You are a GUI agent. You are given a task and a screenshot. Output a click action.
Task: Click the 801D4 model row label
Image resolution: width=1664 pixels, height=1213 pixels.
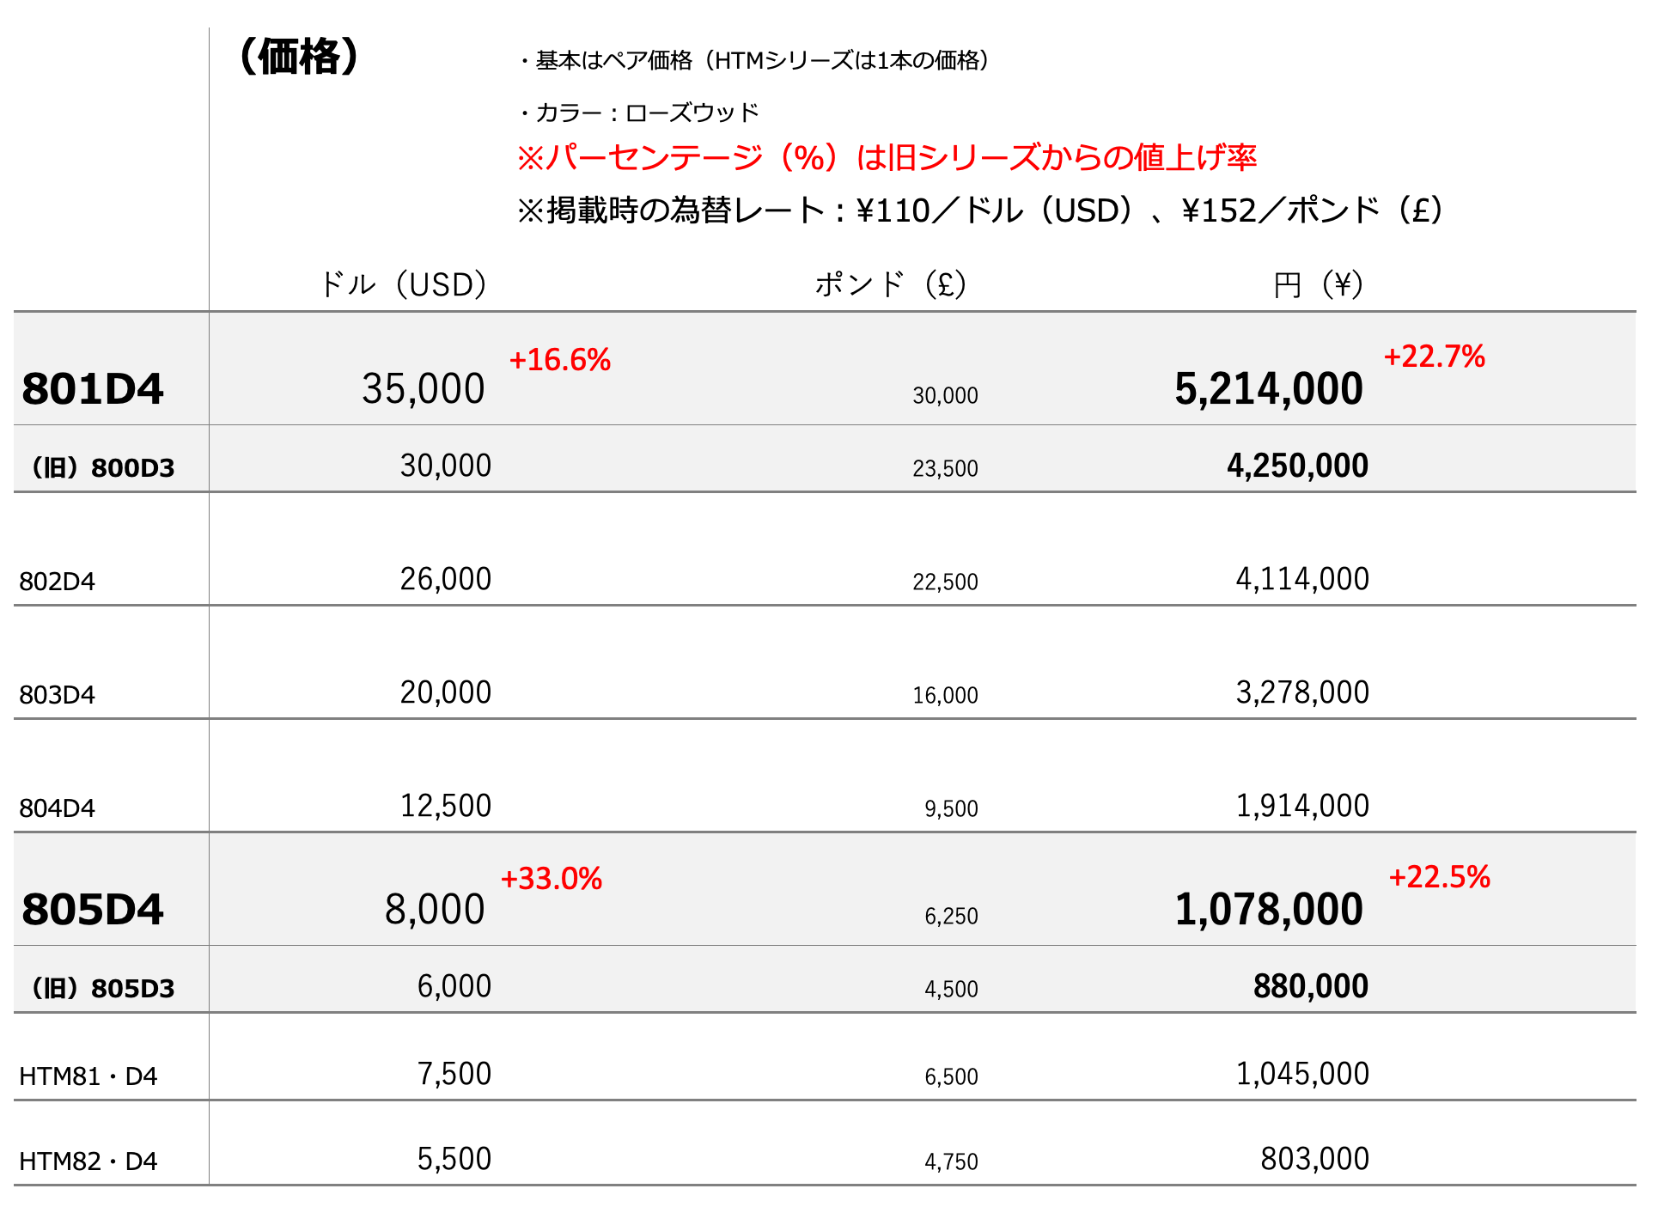pyautogui.click(x=93, y=389)
